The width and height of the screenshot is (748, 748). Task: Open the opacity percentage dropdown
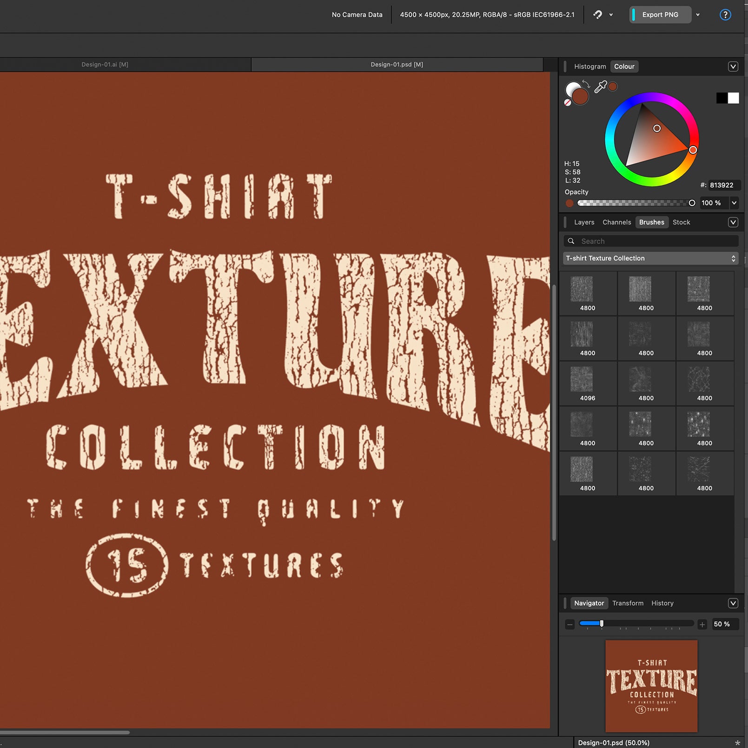(x=734, y=203)
